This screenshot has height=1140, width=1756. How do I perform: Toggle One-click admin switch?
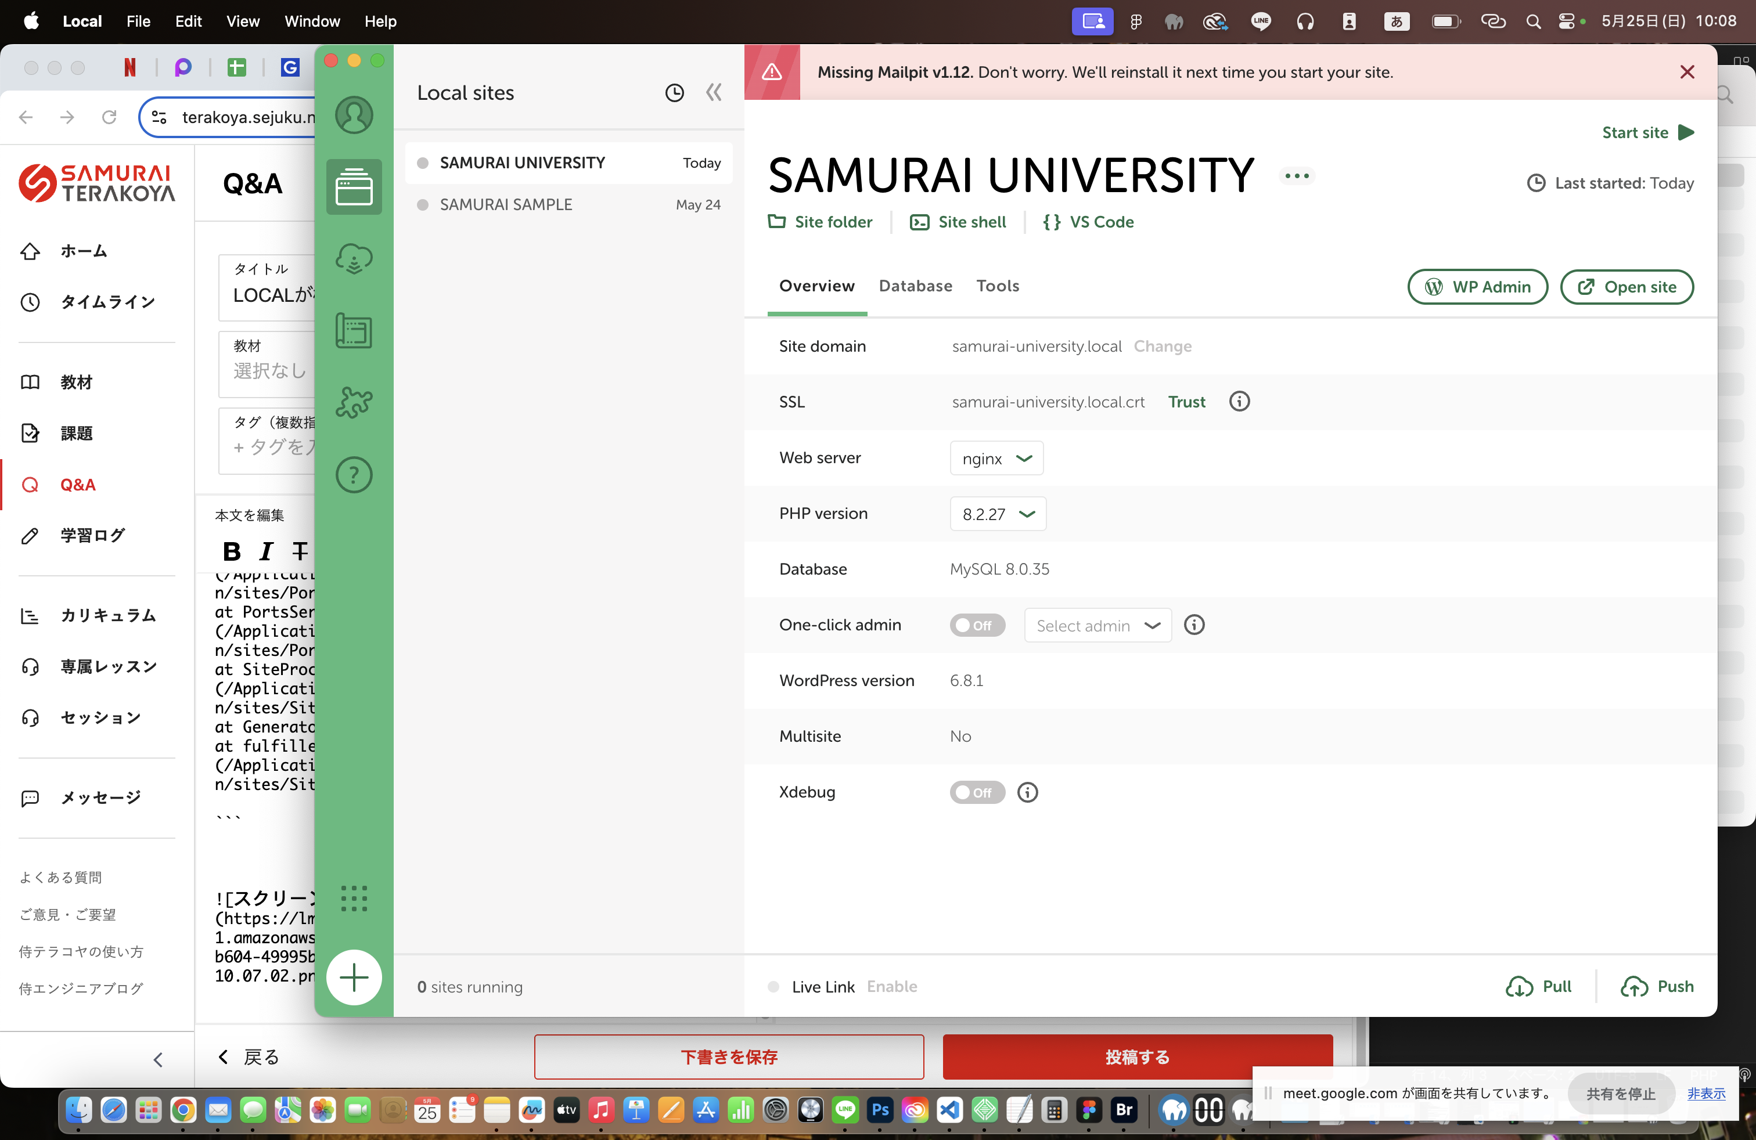point(977,625)
